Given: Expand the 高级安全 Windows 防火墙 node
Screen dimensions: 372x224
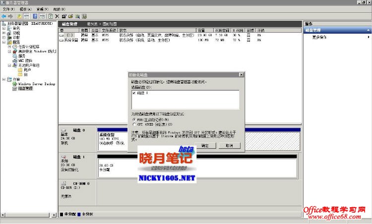Looking at the screenshot, I should coord(9,51).
